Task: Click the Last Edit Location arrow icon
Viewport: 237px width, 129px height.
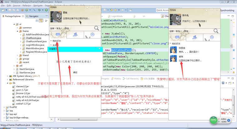Action: 111,10
